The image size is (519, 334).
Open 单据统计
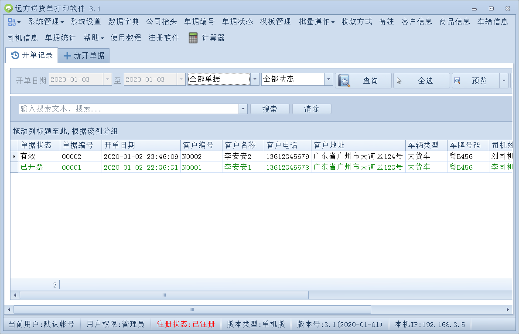coord(60,38)
